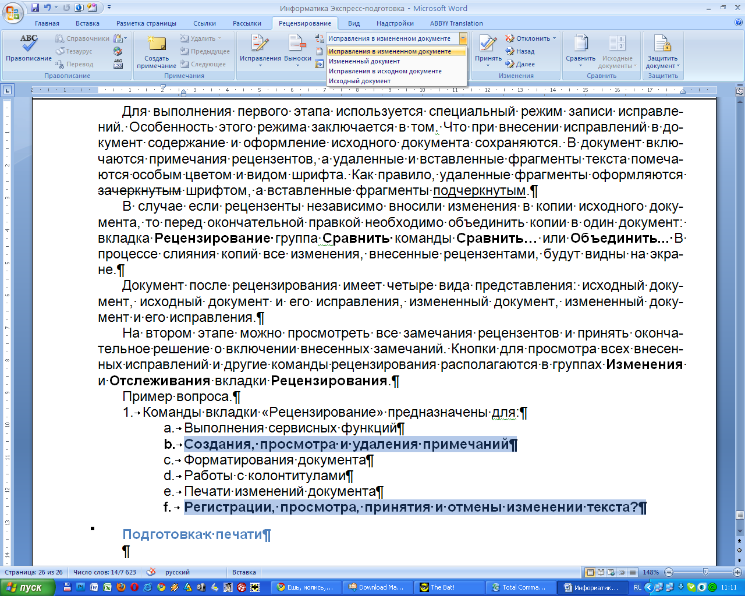745x596 pixels.
Task: Open the ABBYY Translation tab
Action: coord(456,23)
